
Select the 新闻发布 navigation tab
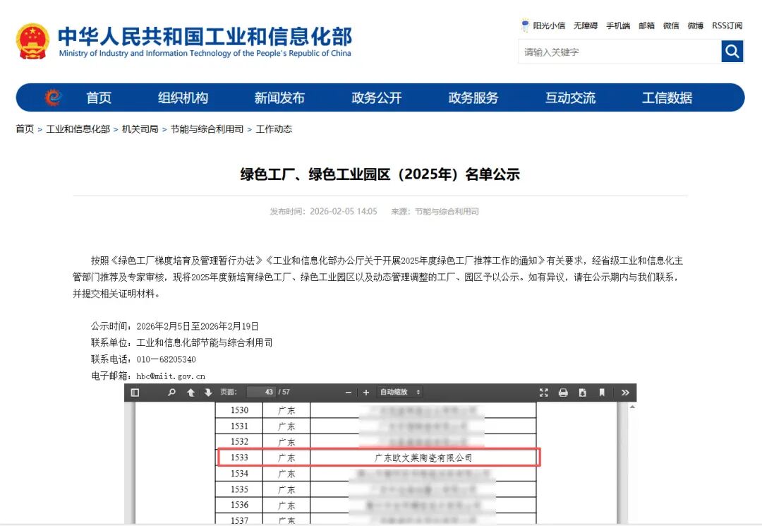279,98
